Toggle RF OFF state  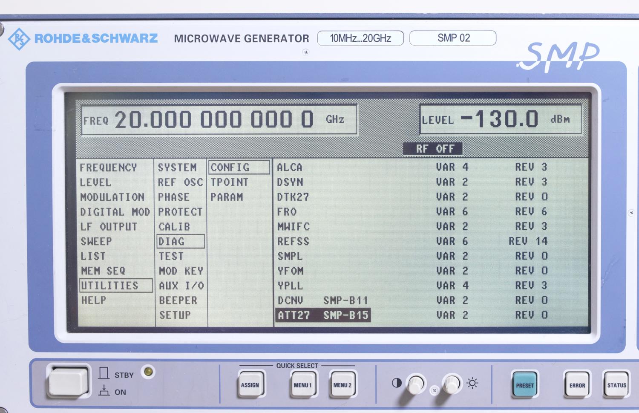[432, 148]
